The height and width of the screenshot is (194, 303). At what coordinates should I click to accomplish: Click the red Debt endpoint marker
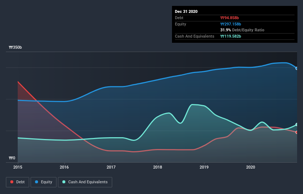coord(297,132)
